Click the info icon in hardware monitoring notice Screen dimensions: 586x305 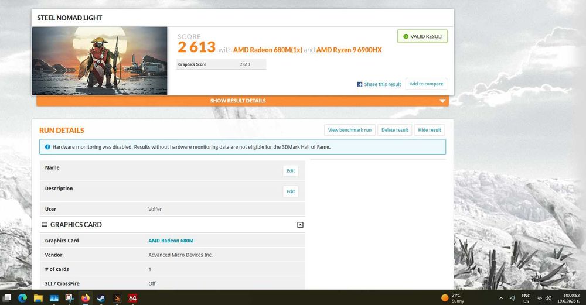pyautogui.click(x=47, y=147)
